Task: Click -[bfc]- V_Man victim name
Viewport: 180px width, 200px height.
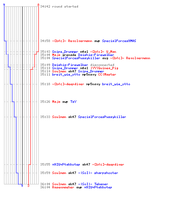Action: 103,52
